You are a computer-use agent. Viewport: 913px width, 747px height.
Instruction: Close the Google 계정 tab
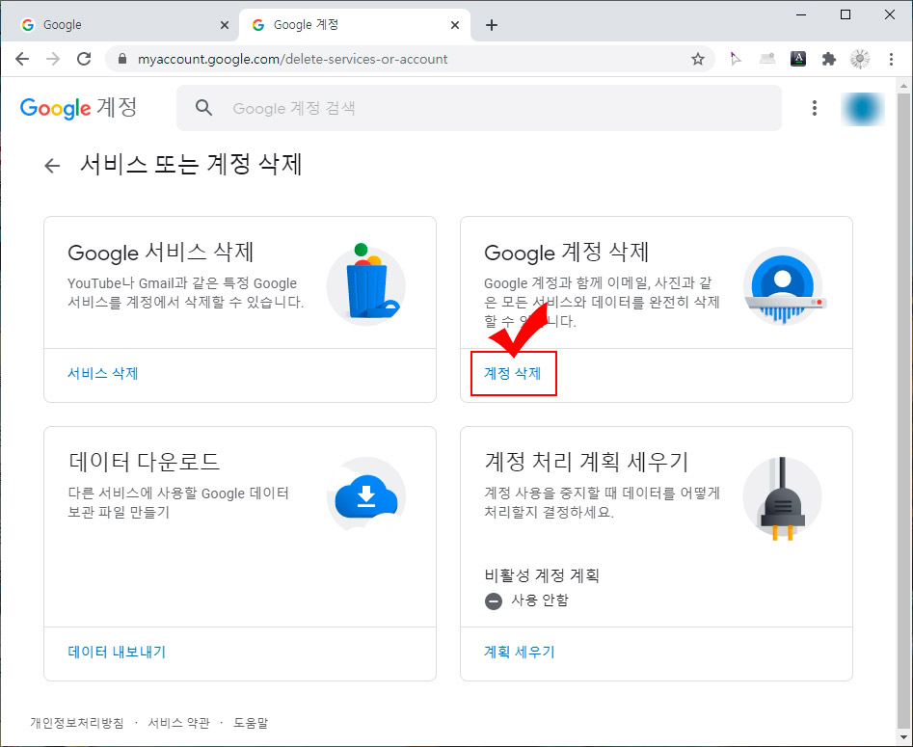455,25
